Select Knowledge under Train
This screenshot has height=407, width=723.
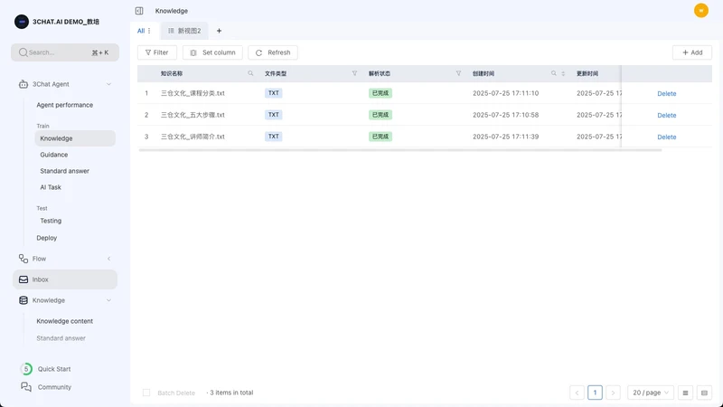[x=75, y=138]
